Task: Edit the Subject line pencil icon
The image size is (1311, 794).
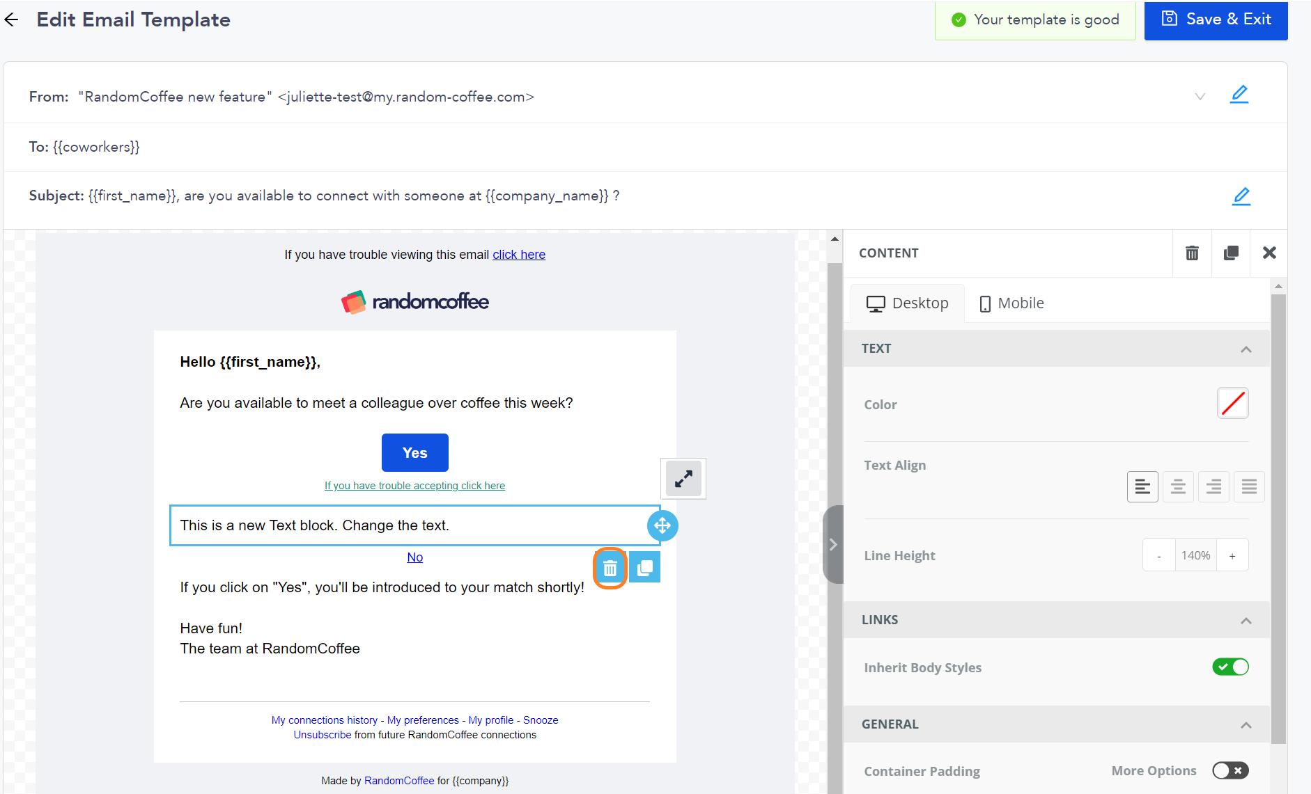Action: pyautogui.click(x=1241, y=196)
